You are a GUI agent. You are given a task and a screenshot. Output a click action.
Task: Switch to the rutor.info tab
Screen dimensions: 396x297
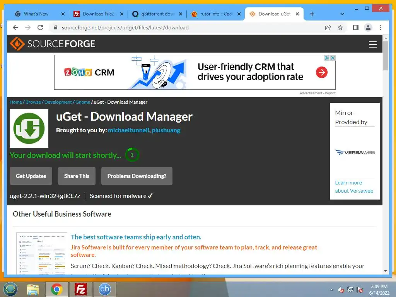pyautogui.click(x=216, y=14)
